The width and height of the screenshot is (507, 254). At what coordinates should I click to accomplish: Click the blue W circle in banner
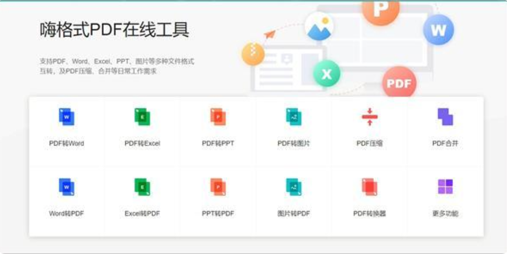438,30
